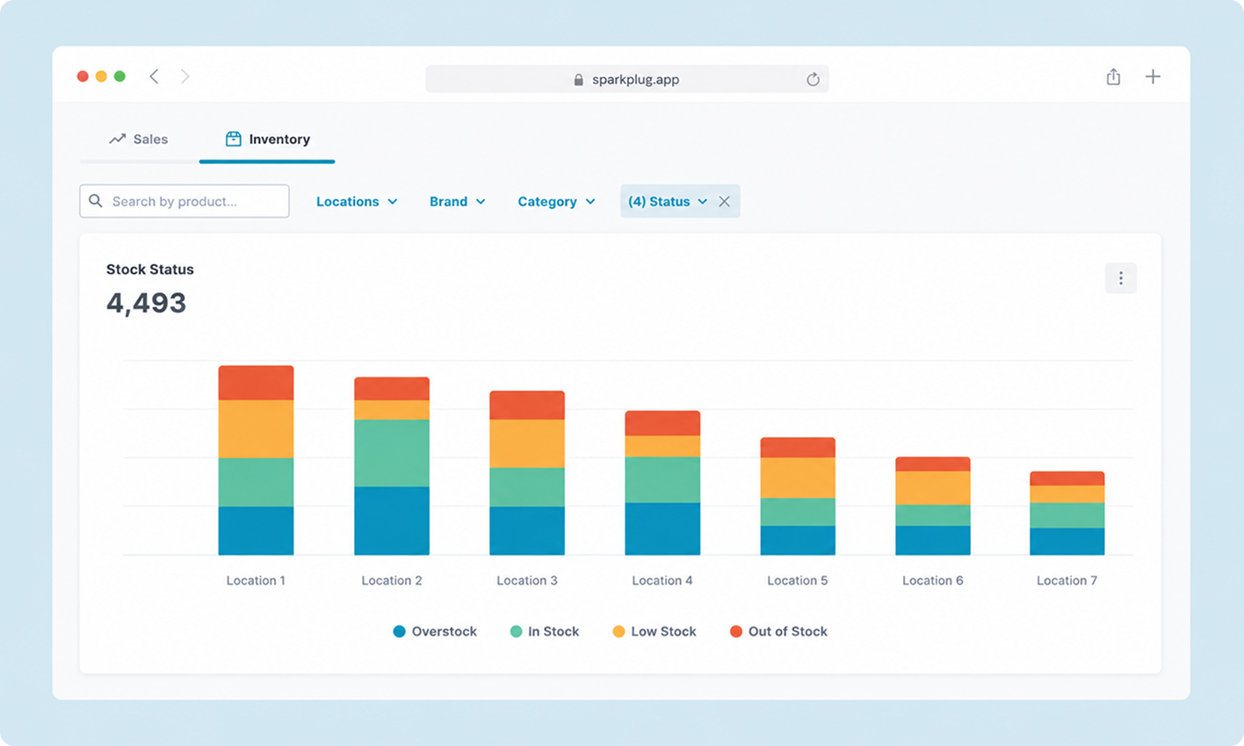
Task: Click the browser back arrow
Action: [x=154, y=76]
